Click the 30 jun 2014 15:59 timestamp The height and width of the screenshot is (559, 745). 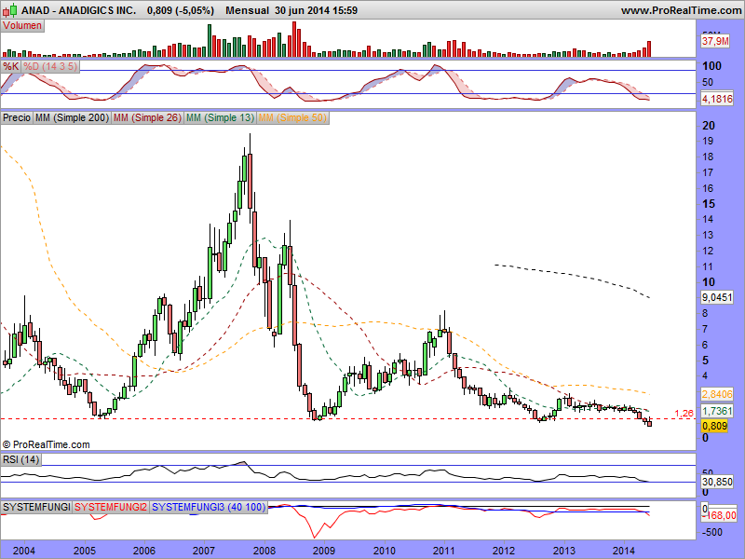[316, 10]
